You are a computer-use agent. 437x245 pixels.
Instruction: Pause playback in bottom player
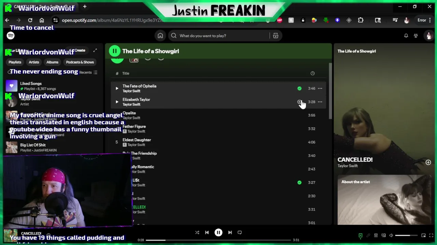pos(218,232)
